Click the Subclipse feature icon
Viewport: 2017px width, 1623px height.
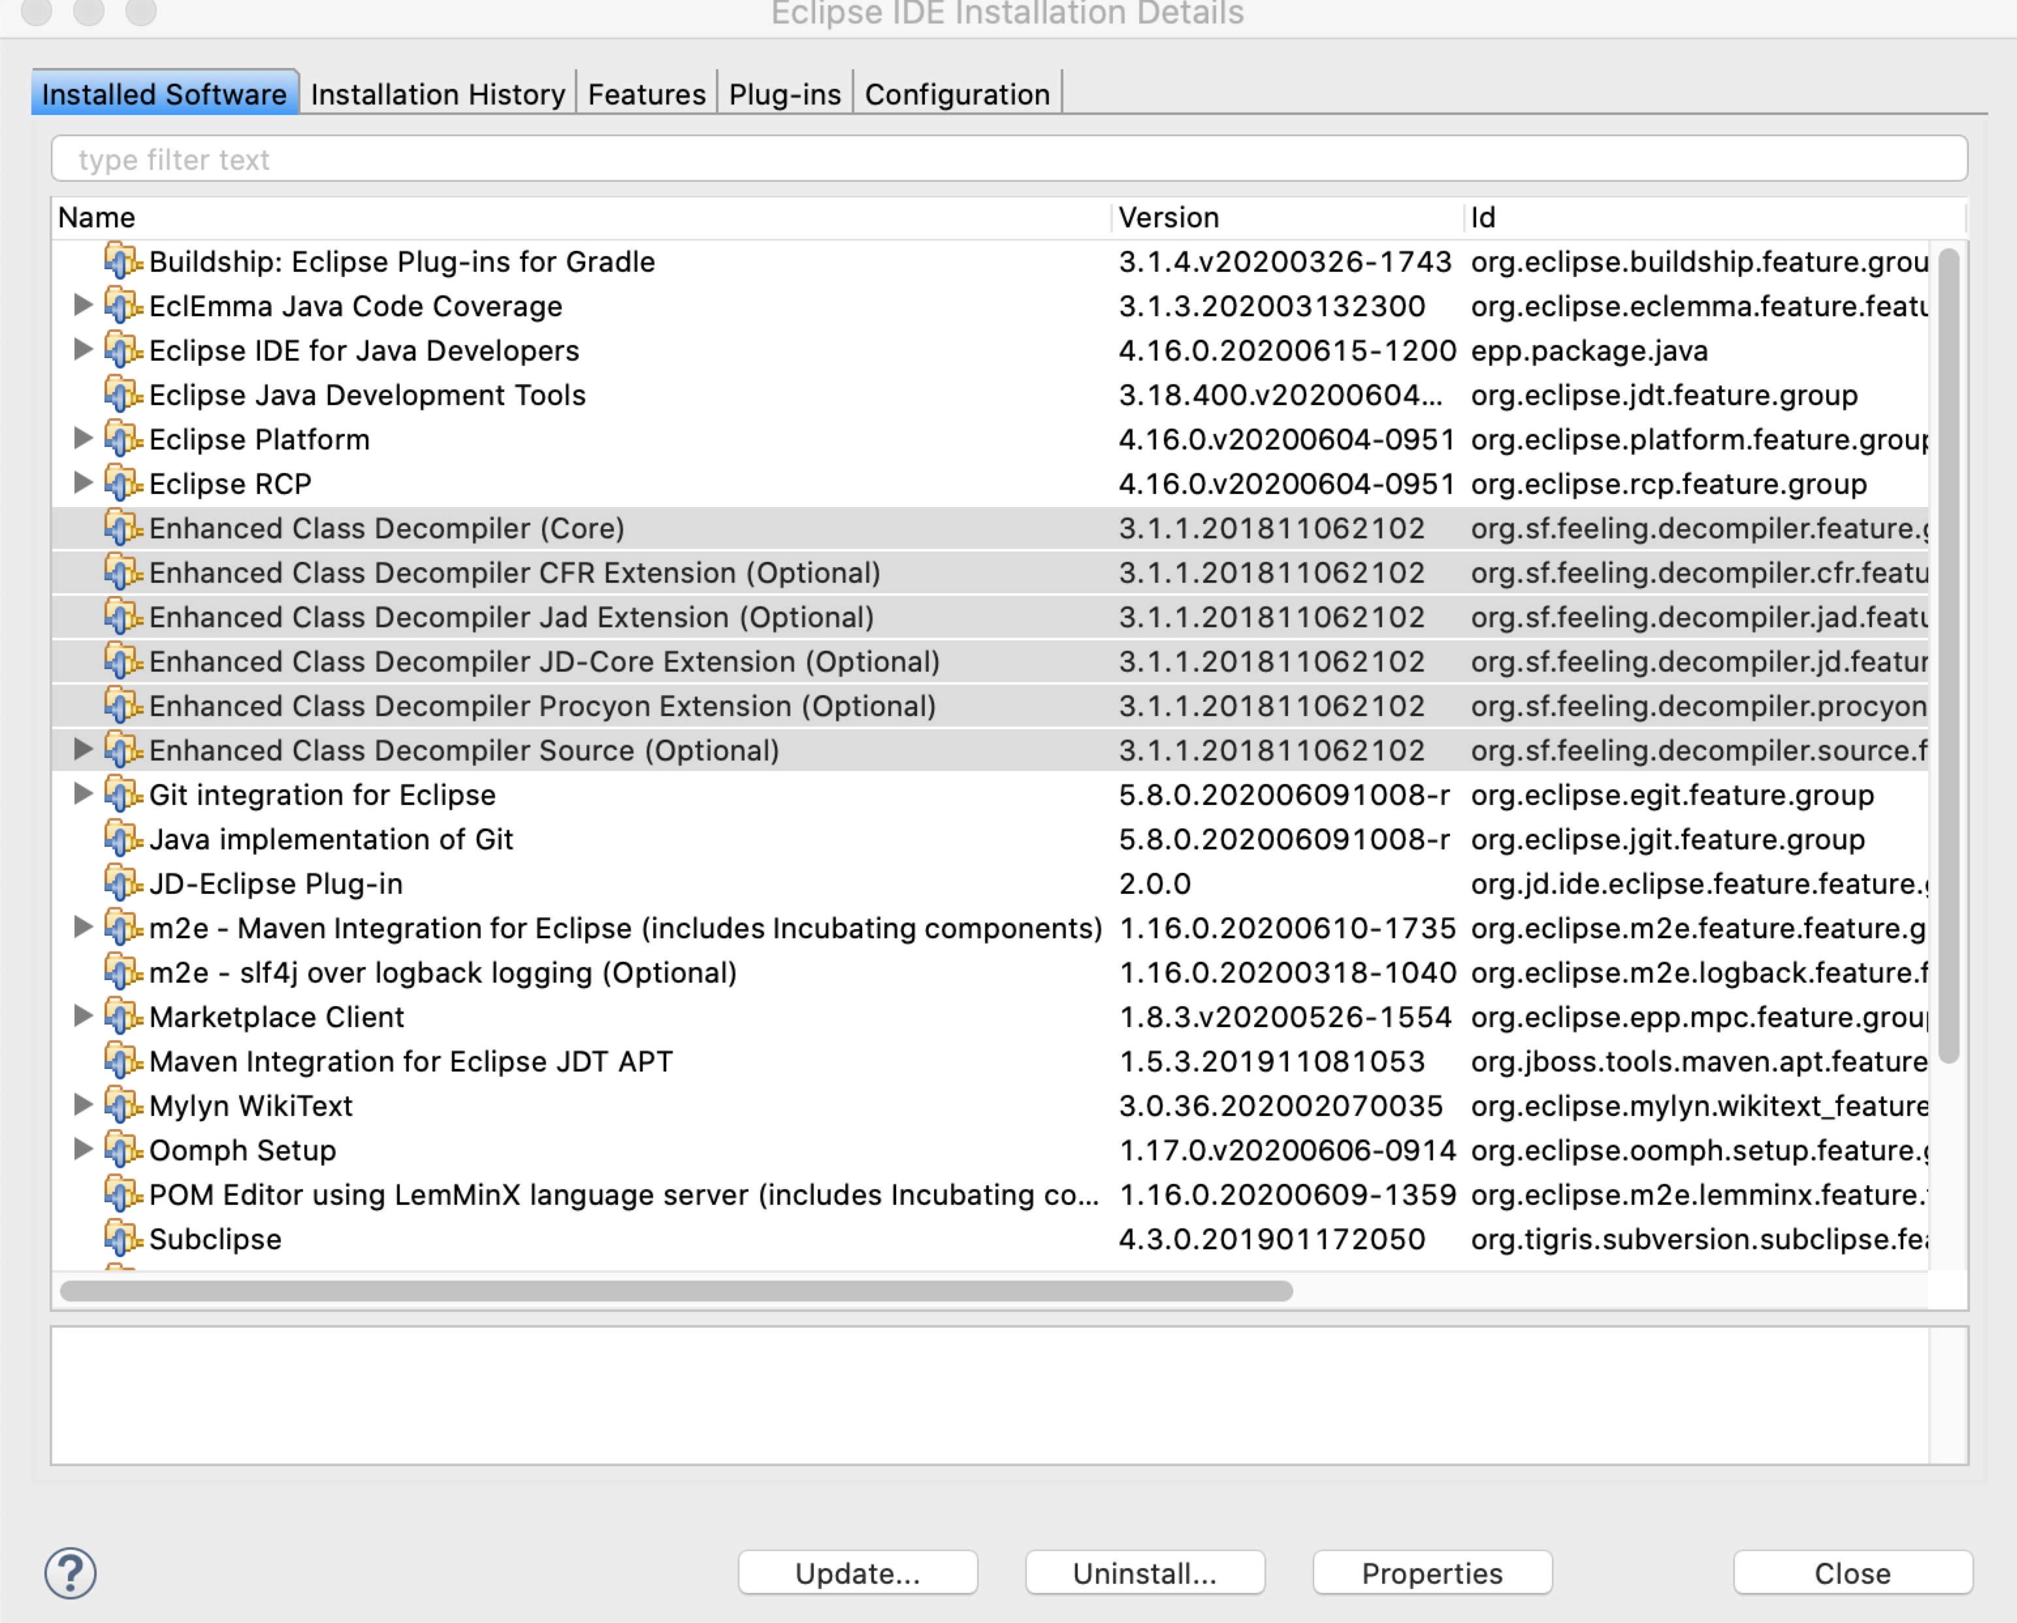(123, 1239)
